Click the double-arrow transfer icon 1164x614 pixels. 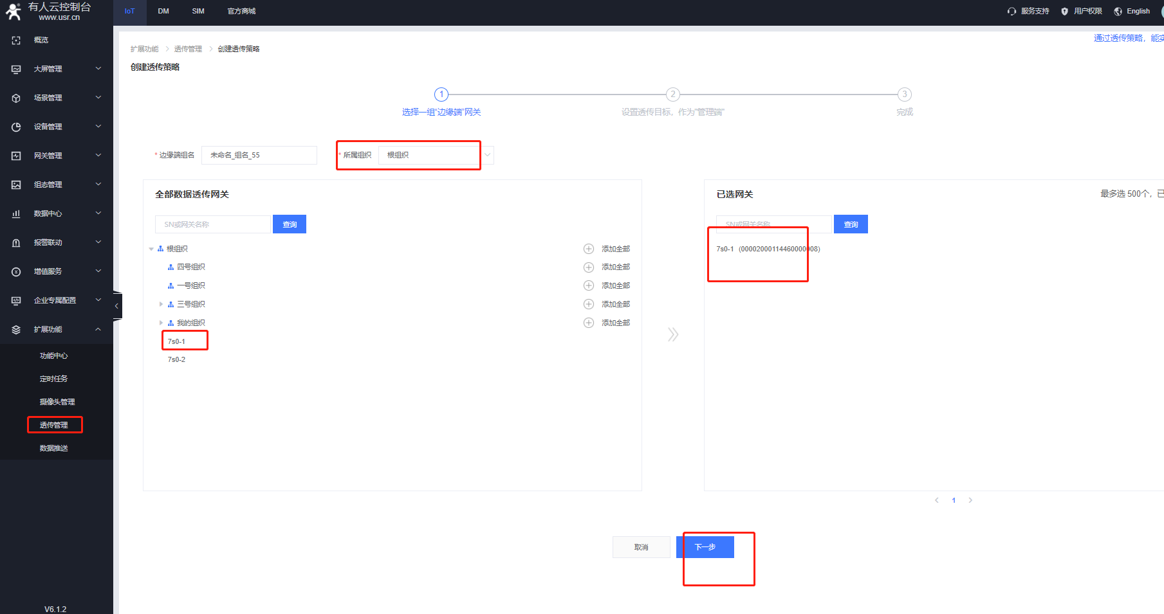[x=673, y=334]
